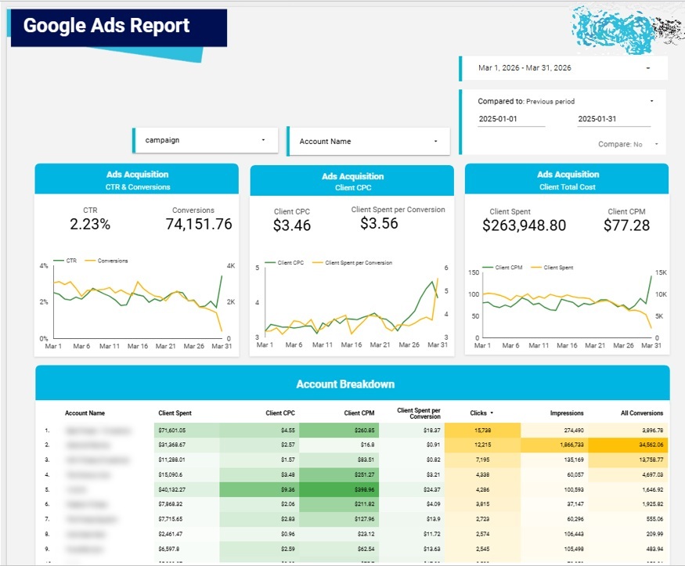This screenshot has width=685, height=566.
Task: Click the Client CPM $77.28 scorecard
Action: pyautogui.click(x=626, y=221)
